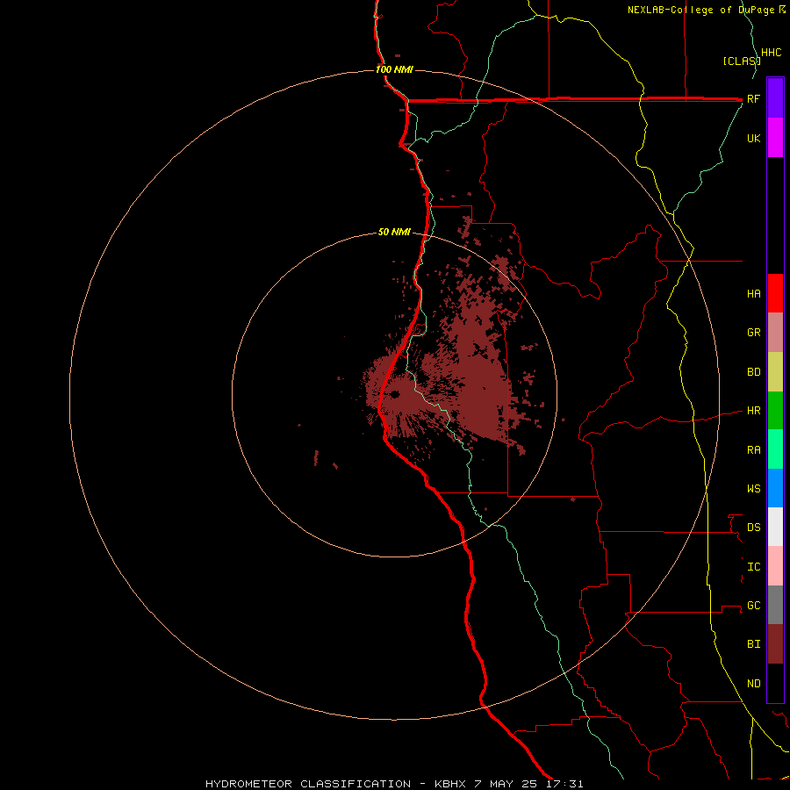Click the RA legend label text
Image resolution: width=790 pixels, height=790 pixels.
(x=754, y=450)
